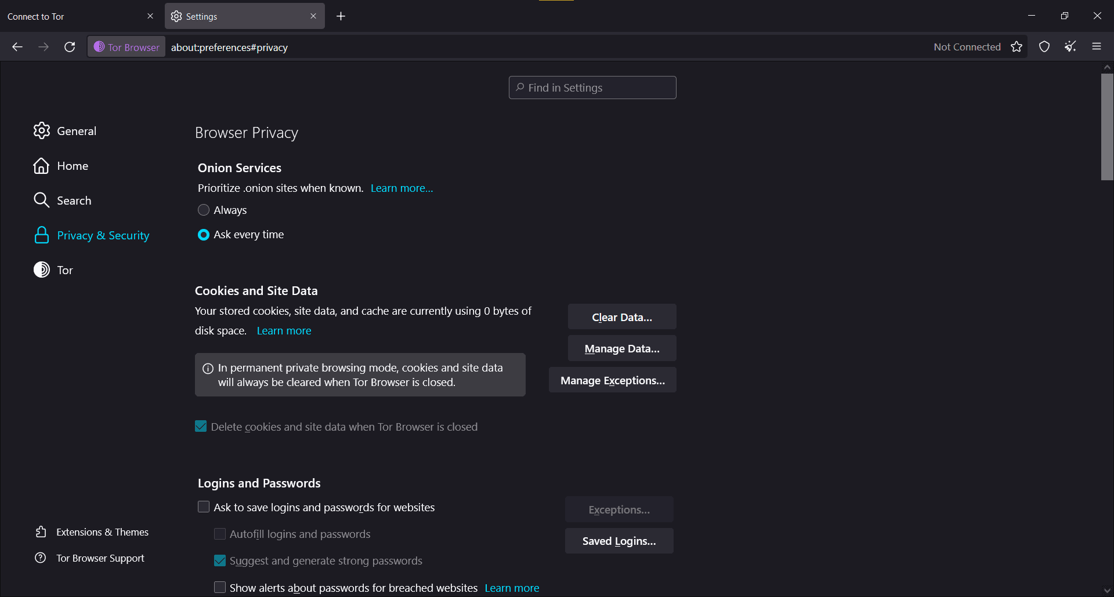The image size is (1114, 597).
Task: Click the scrollbar down arrow
Action: click(1107, 591)
